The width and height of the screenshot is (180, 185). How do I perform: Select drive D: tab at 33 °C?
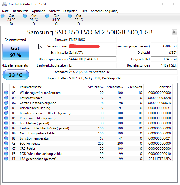11,20
